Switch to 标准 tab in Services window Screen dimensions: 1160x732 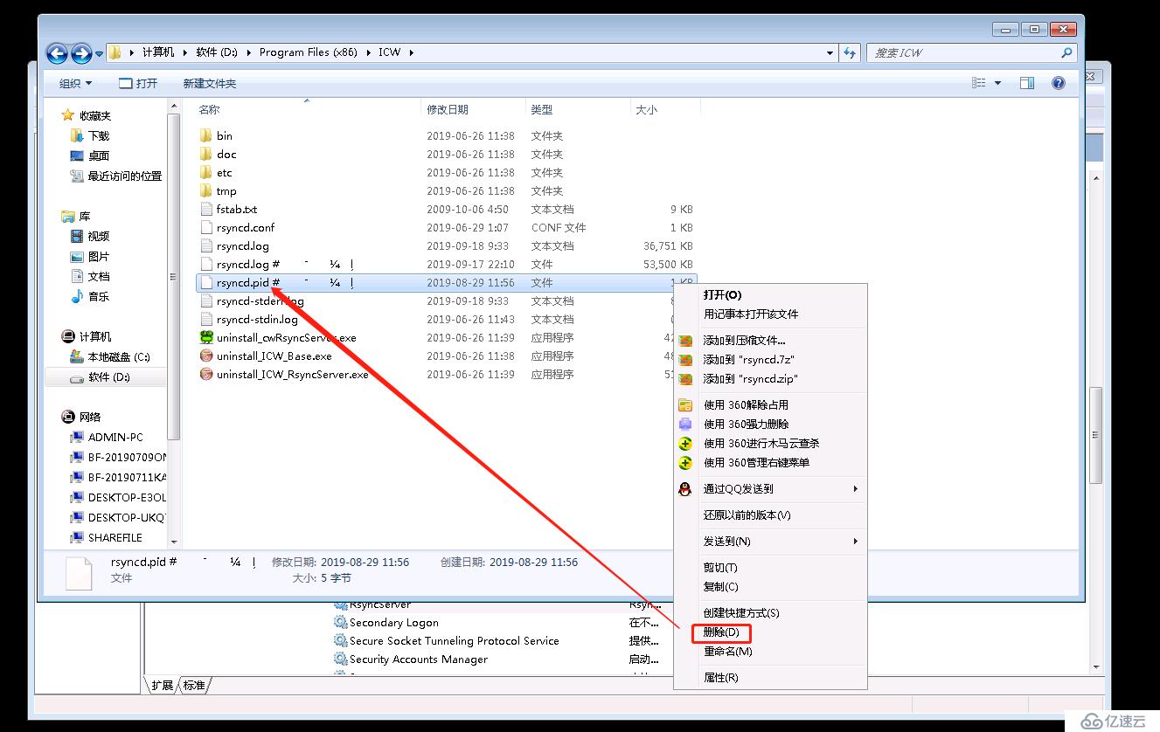193,685
